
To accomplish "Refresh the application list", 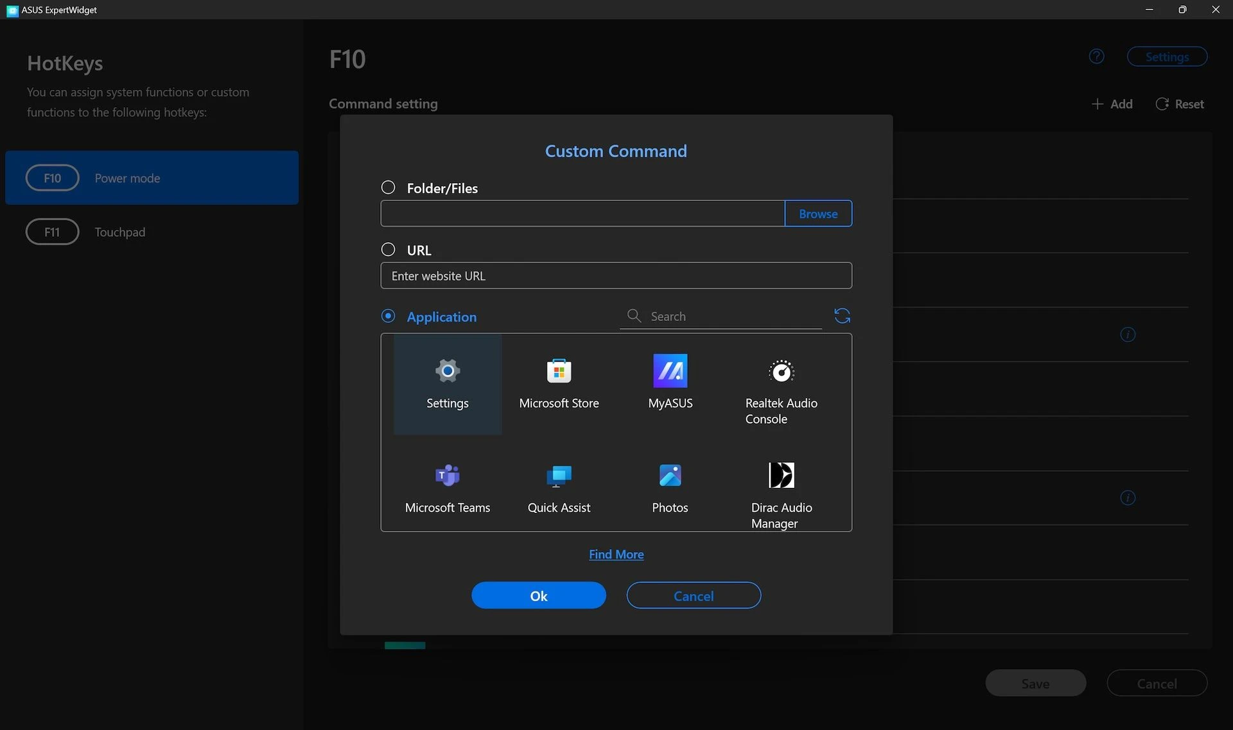I will (842, 316).
